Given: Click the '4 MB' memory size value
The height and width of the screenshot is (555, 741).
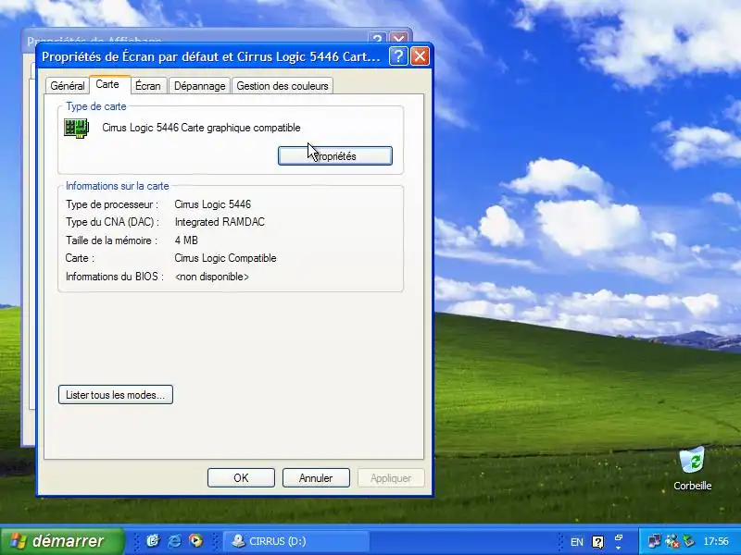Looking at the screenshot, I should pyautogui.click(x=186, y=240).
